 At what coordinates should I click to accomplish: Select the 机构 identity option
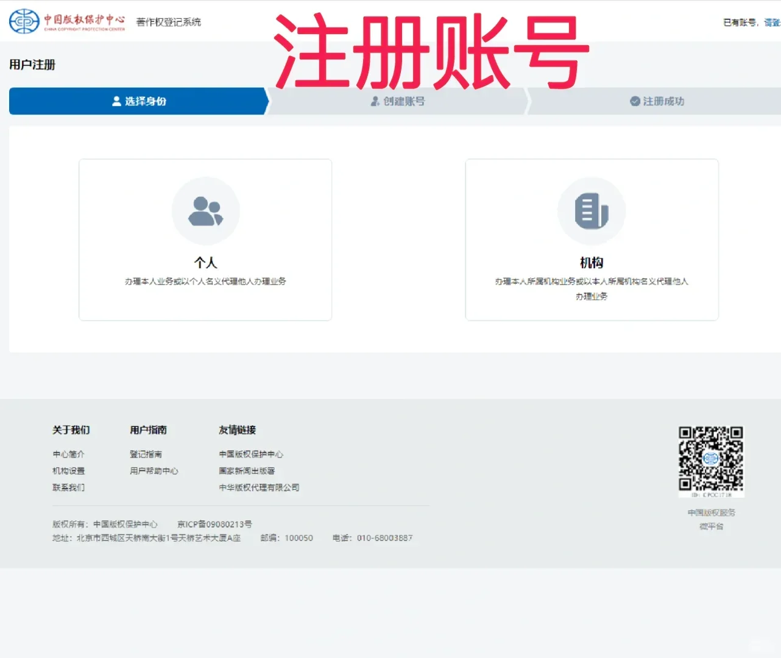tap(592, 240)
